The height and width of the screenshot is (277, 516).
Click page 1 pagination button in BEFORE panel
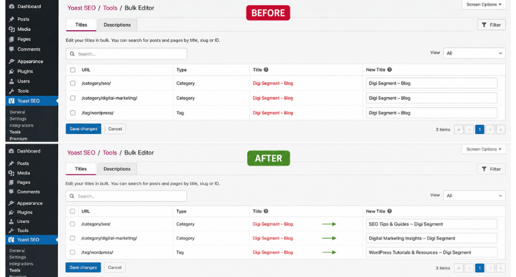coord(480,129)
